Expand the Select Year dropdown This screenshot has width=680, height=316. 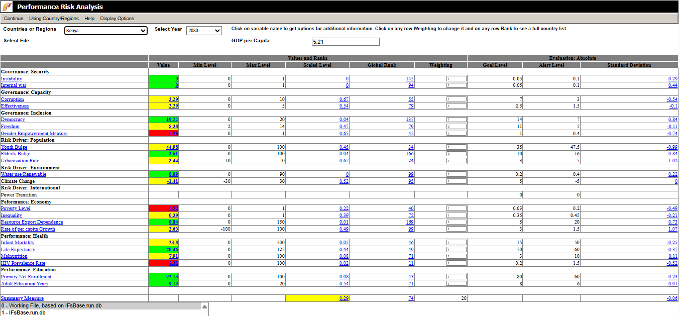point(204,31)
